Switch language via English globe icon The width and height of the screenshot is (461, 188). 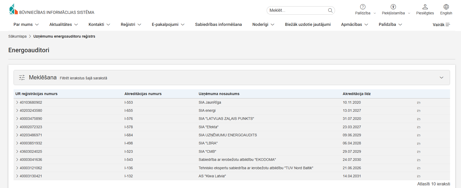[446, 7]
